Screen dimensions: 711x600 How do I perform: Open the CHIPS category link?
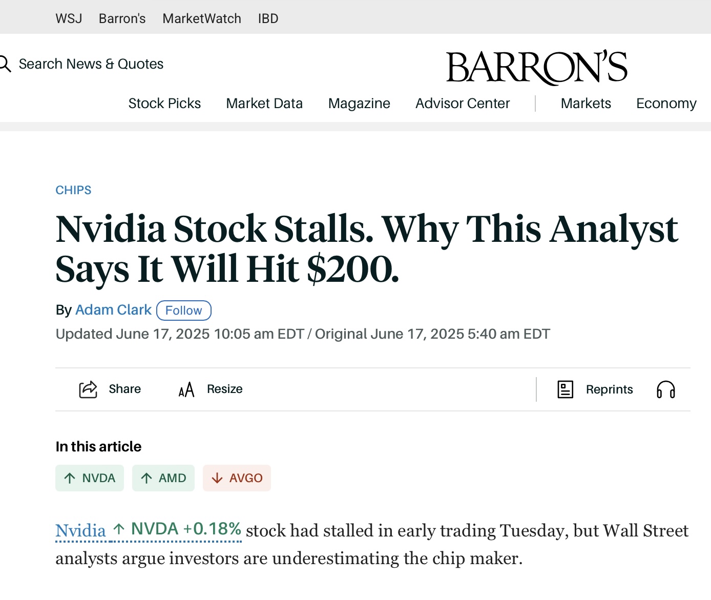[x=73, y=190]
